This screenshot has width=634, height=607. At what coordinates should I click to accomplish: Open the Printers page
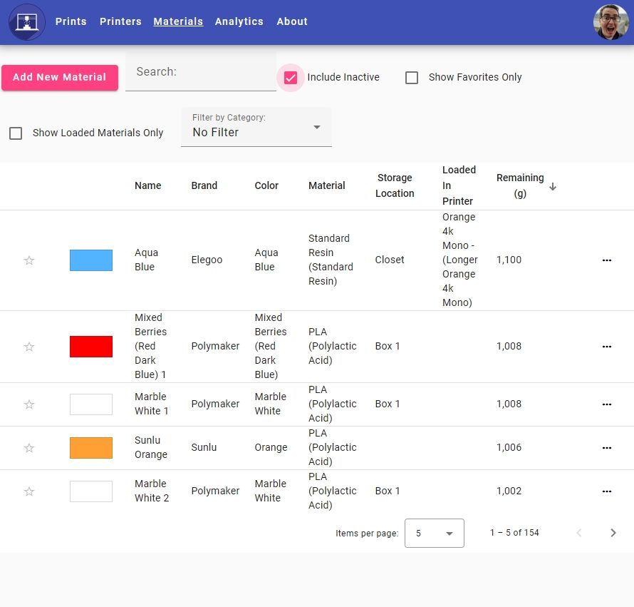click(x=120, y=21)
